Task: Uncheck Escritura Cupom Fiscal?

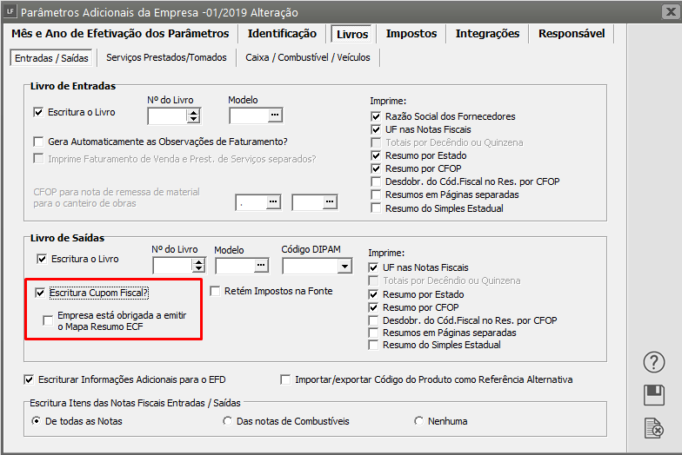Action: [40, 293]
